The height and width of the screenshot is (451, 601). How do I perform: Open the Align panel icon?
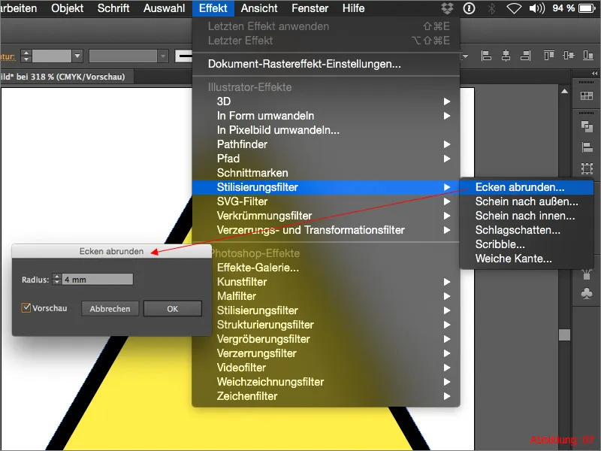tap(587, 147)
